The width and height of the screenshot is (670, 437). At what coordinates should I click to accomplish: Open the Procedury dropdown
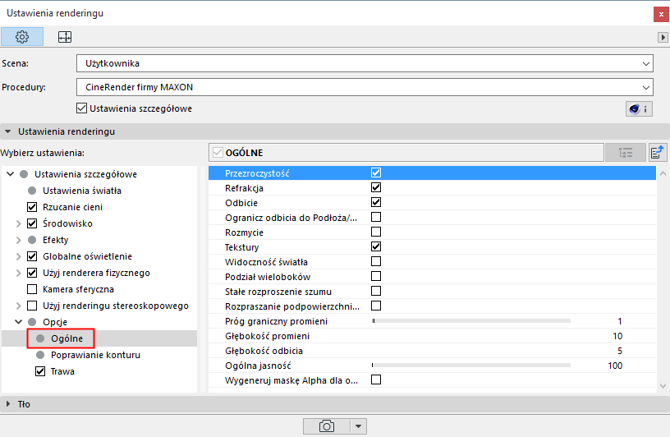pos(365,87)
